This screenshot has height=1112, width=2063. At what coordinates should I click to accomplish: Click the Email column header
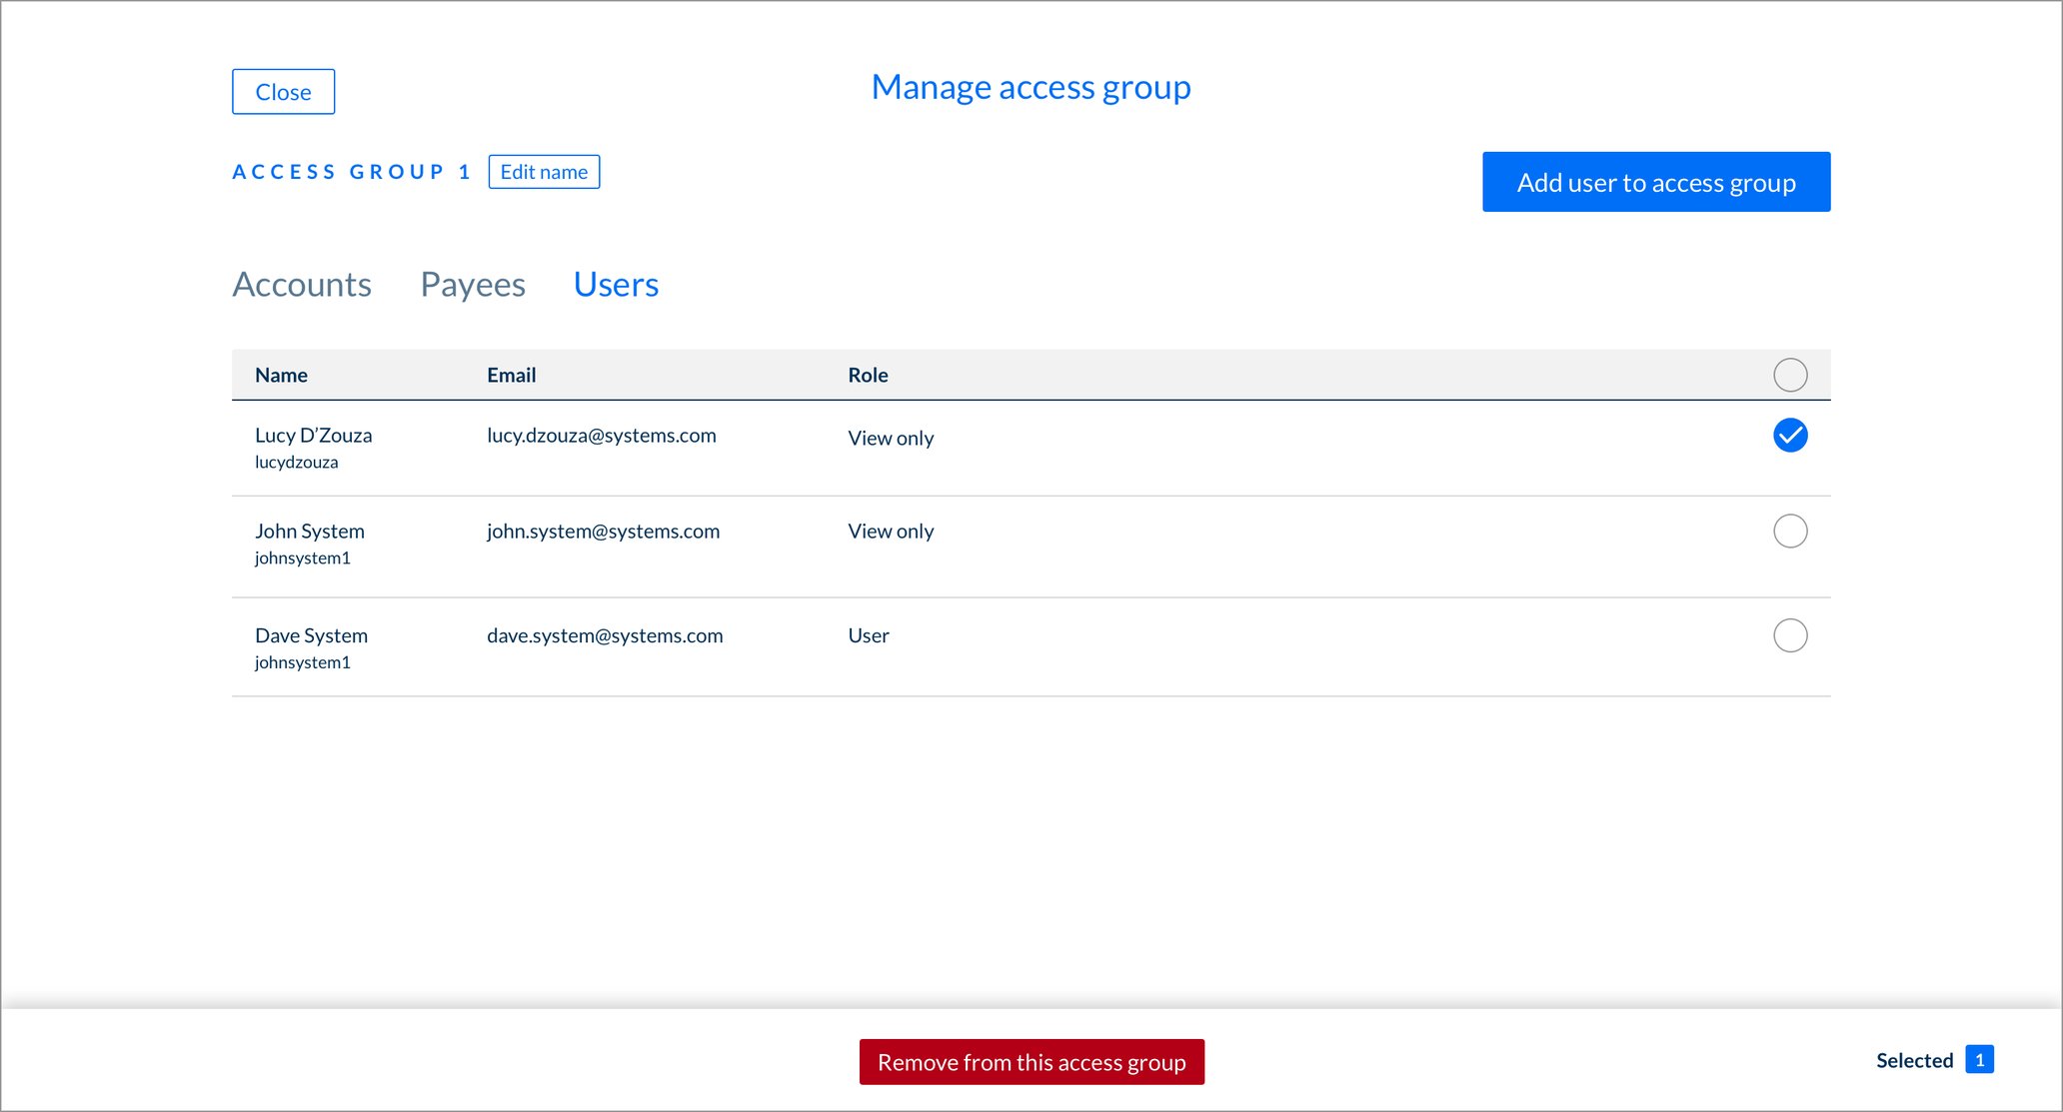(x=511, y=375)
